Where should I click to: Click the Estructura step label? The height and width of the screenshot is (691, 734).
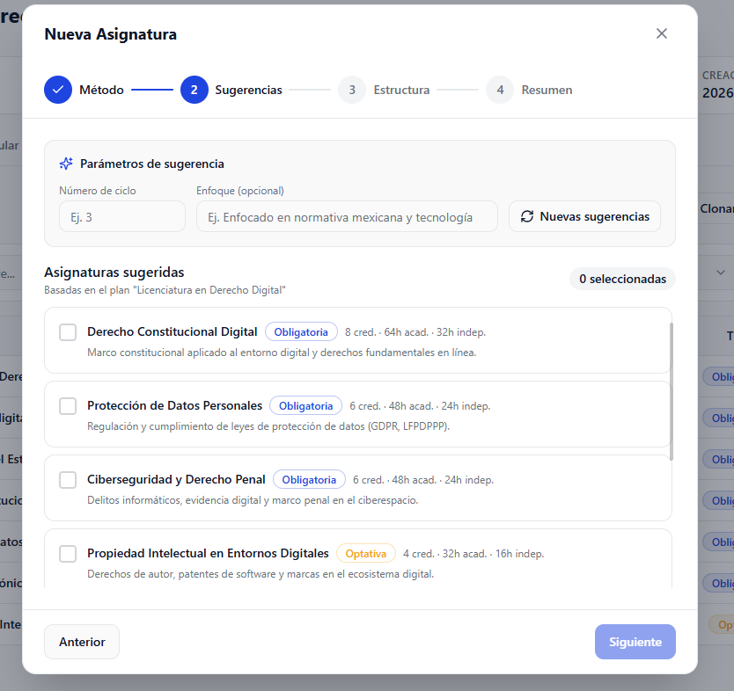pos(401,90)
